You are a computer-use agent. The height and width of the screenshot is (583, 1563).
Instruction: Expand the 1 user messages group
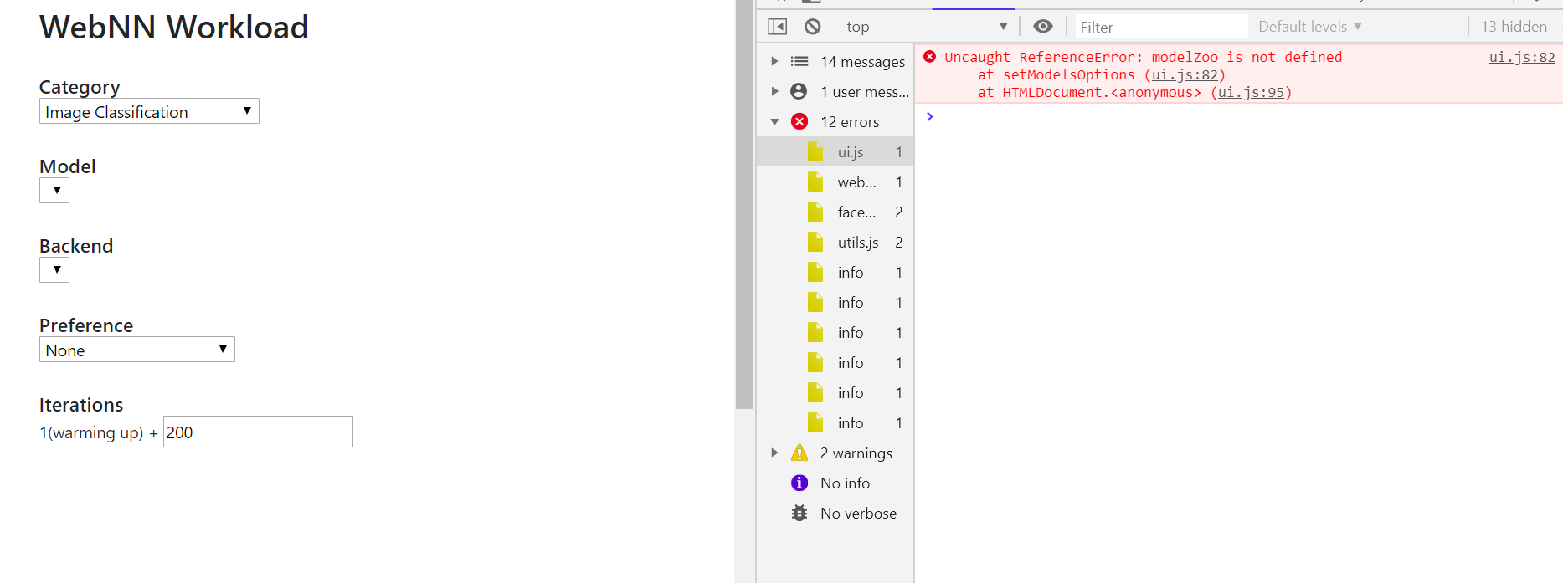pyautogui.click(x=774, y=91)
